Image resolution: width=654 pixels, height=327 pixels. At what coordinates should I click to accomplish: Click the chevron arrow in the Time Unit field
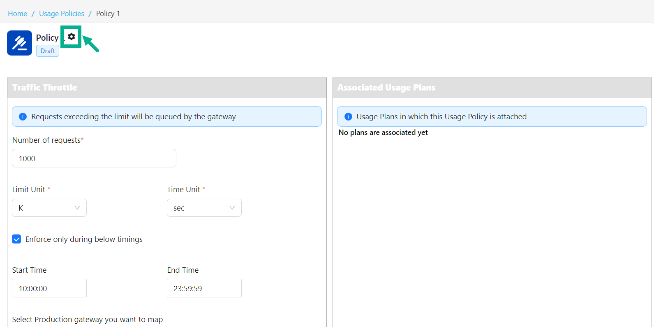(x=232, y=208)
